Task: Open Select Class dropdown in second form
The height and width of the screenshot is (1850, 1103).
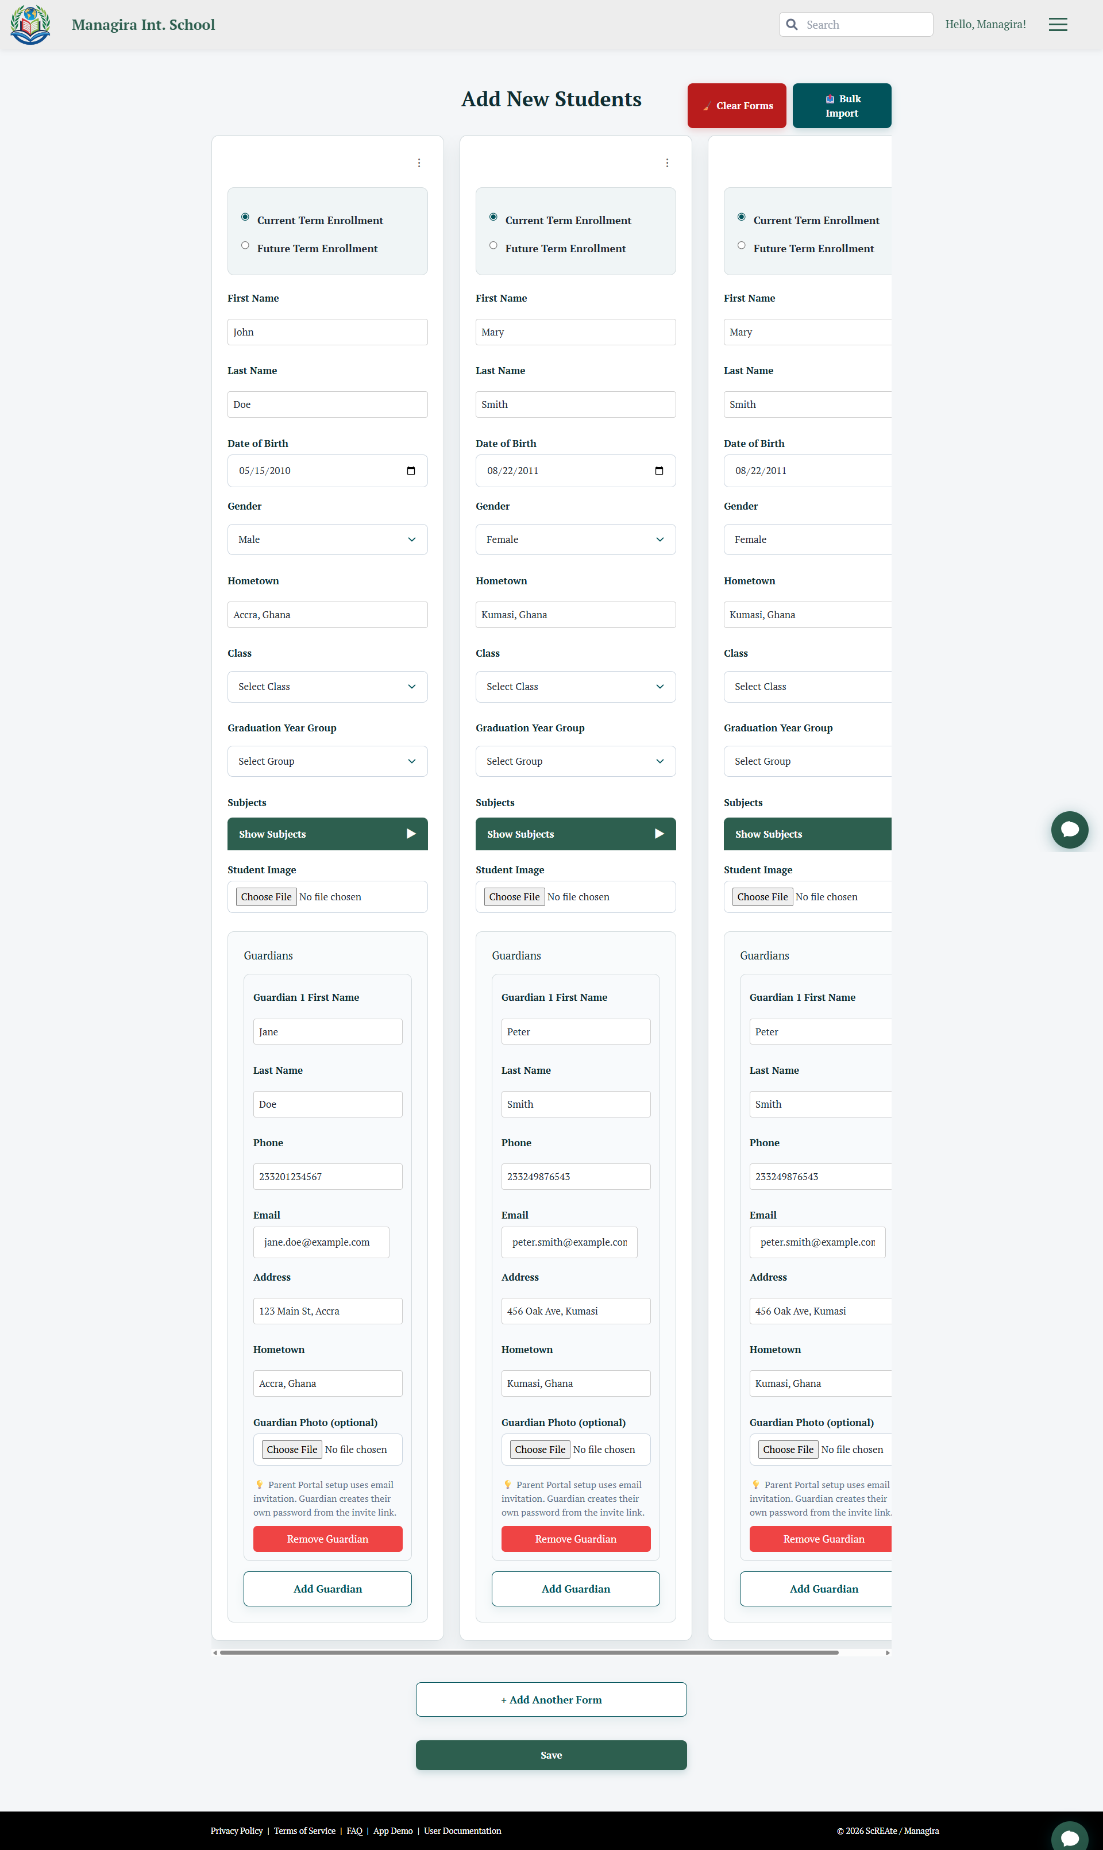Action: click(x=575, y=687)
